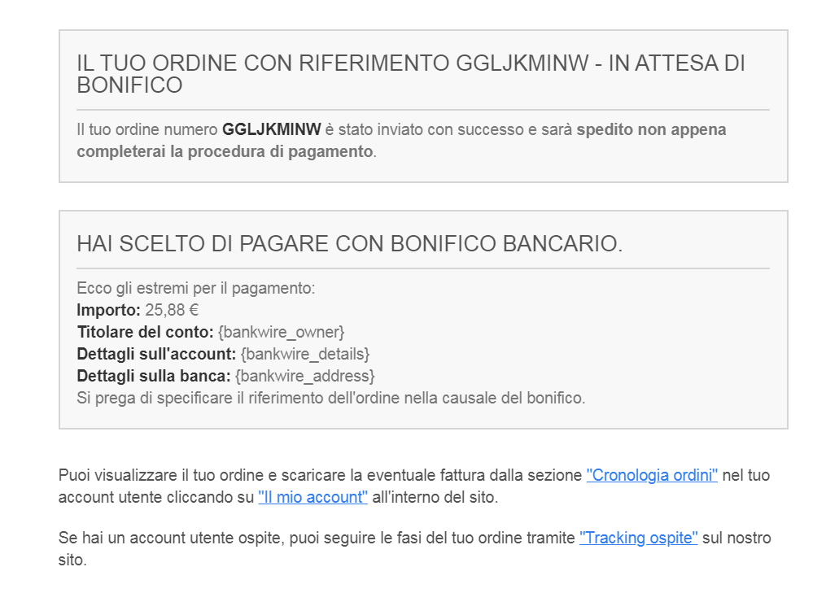This screenshot has width=826, height=593.
Task: Click the "Importo:" label
Action: (108, 310)
